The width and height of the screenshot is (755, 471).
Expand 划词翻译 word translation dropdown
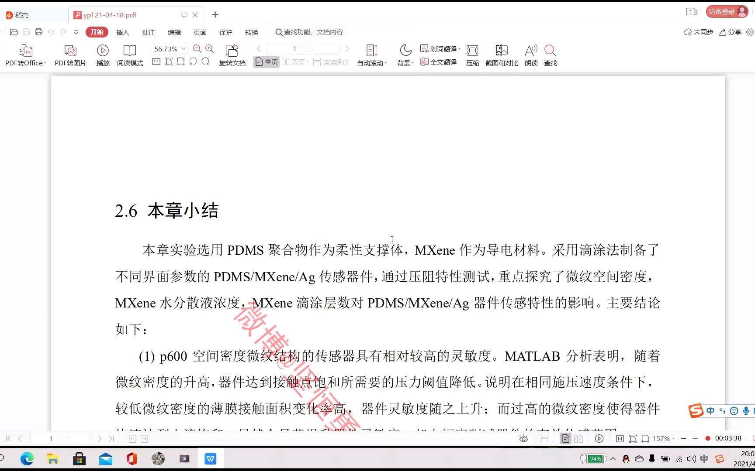(x=459, y=49)
